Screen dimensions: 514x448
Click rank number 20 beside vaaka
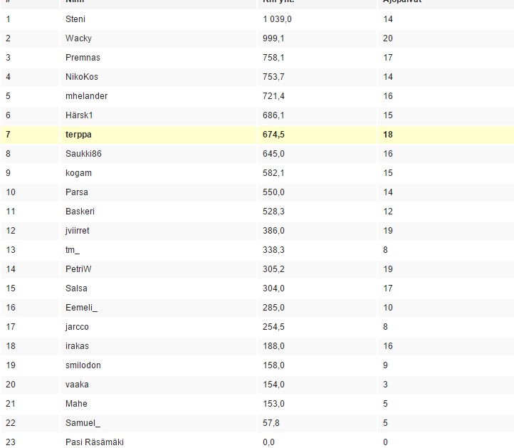tap(10, 385)
